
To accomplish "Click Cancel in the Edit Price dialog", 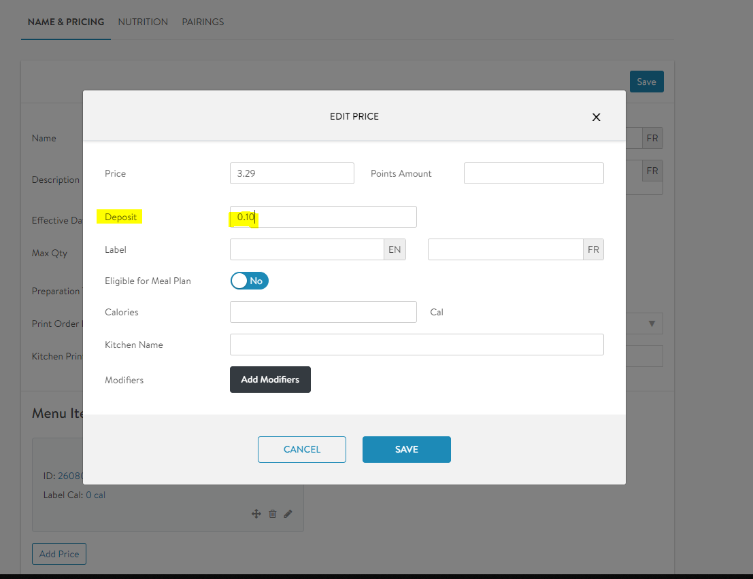I will pyautogui.click(x=301, y=449).
